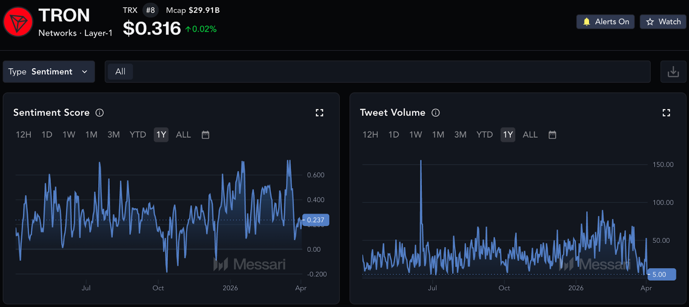Select 1Y range on Sentiment Score chart

161,135
